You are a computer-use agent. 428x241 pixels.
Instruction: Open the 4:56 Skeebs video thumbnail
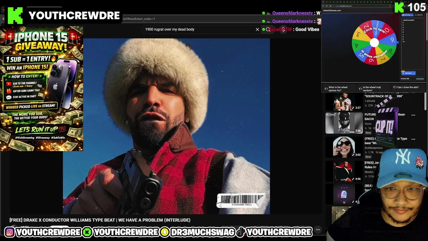(344, 171)
